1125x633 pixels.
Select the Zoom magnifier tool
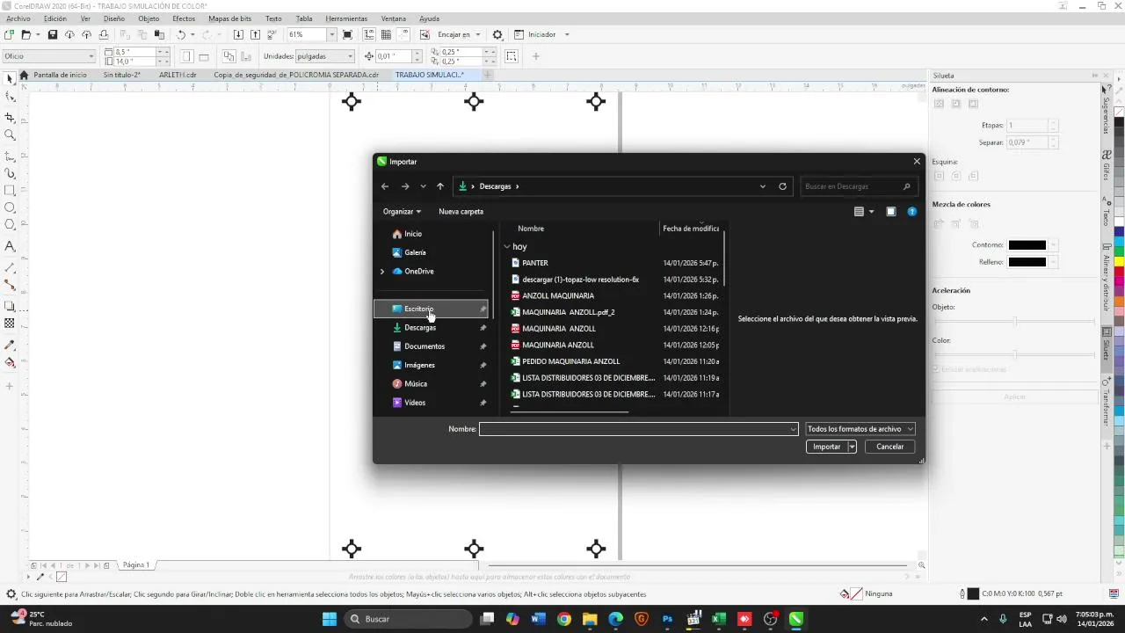[x=10, y=135]
